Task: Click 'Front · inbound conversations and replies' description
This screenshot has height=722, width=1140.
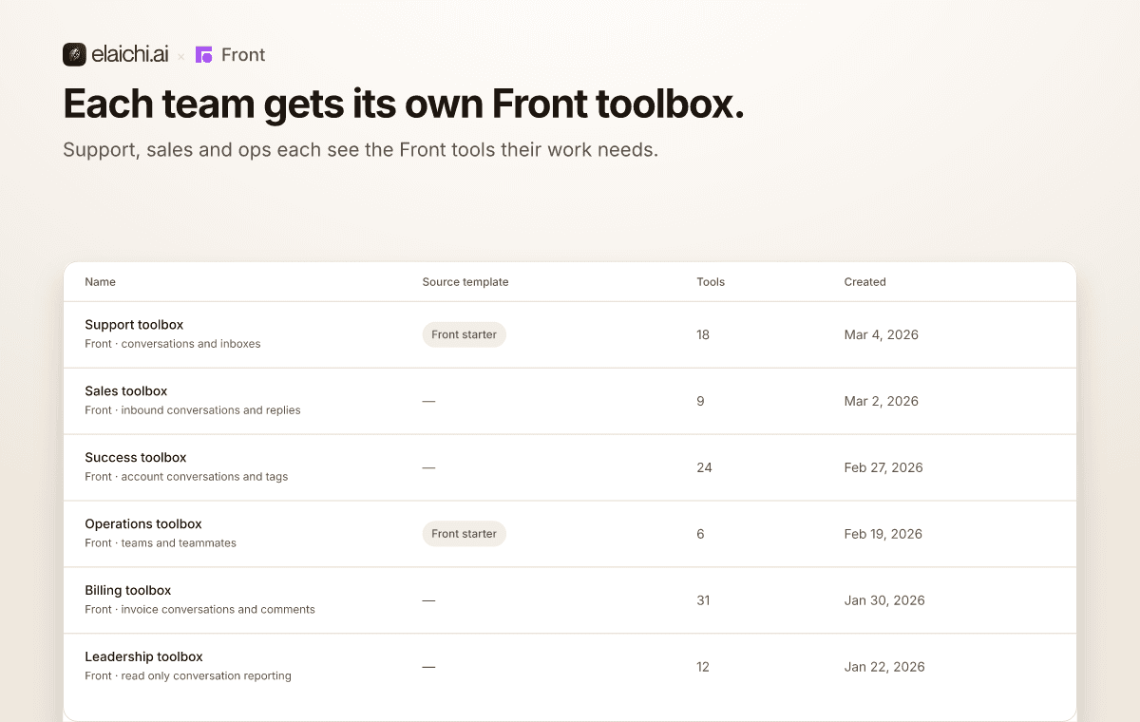Action: pyautogui.click(x=193, y=410)
